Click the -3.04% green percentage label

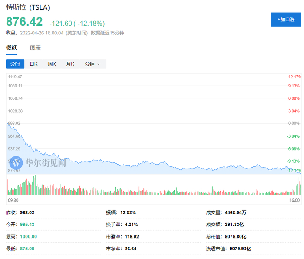pyautogui.click(x=293, y=136)
